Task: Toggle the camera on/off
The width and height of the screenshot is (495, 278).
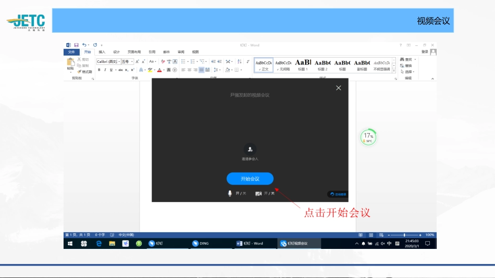Action: click(258, 193)
